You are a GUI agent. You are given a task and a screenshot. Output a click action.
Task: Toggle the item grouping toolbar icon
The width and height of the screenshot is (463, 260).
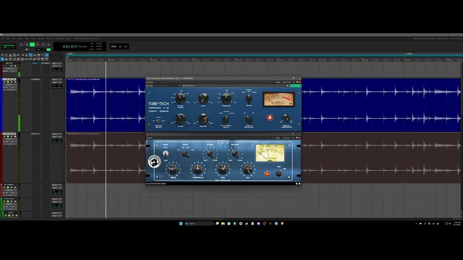35,55
